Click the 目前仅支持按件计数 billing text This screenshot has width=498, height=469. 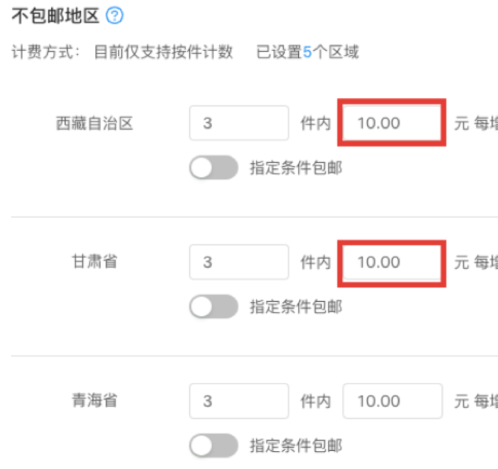point(164,52)
